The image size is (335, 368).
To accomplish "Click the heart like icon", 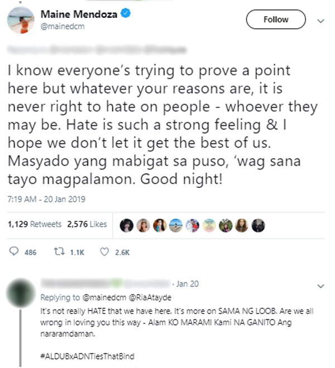I will 104,252.
